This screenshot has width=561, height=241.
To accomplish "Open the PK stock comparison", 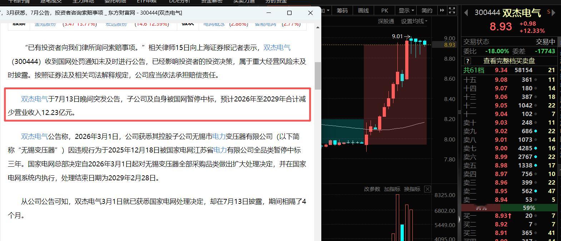I will click(384, 11).
